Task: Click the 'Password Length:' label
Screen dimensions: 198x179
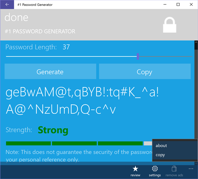Action: point(31,47)
